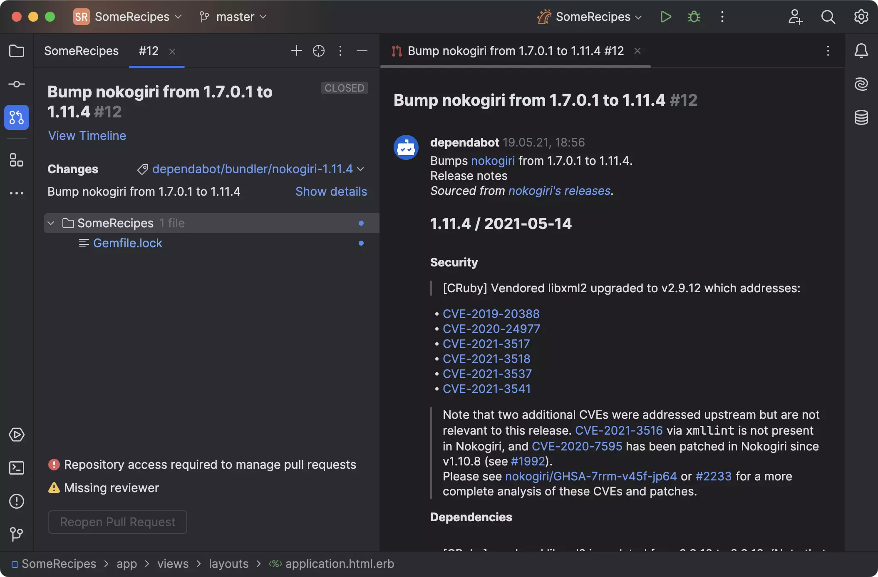Click the Run play button in toolbar

coord(665,17)
